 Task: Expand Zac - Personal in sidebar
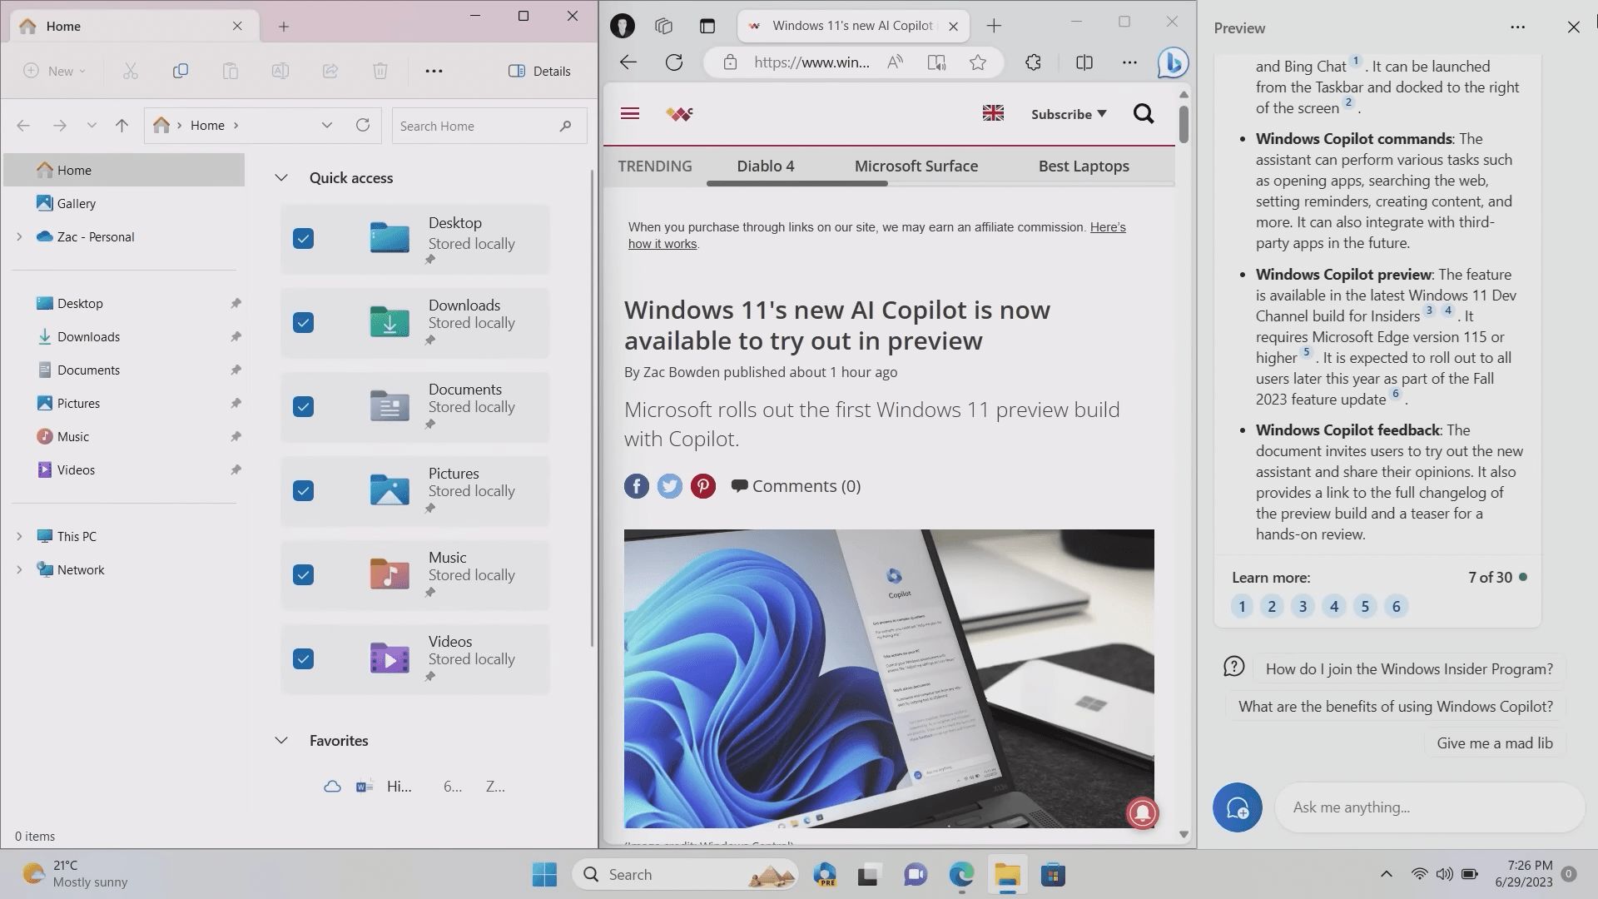click(x=18, y=236)
